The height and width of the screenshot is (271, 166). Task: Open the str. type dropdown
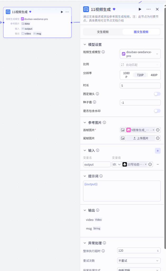click(x=117, y=164)
